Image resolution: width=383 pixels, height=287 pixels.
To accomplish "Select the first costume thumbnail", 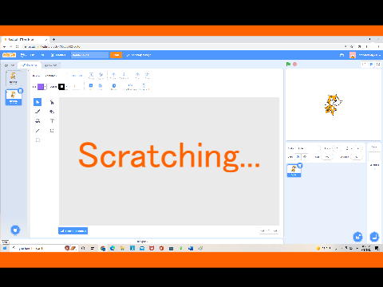I will pyautogui.click(x=13, y=78).
